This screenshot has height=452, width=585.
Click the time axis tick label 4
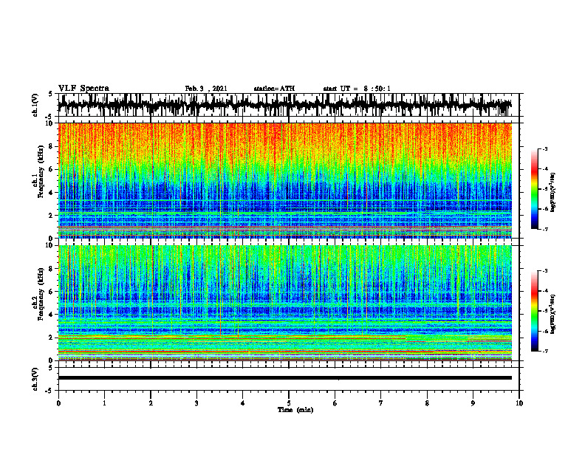[x=243, y=403]
